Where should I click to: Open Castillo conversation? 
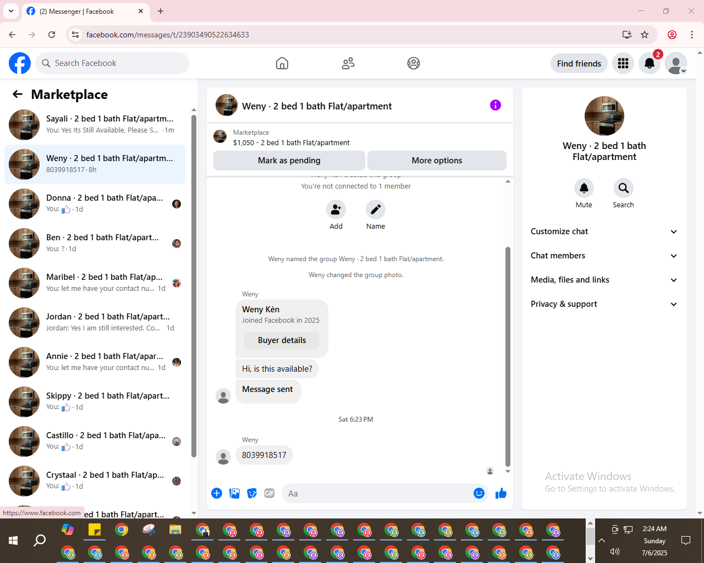(x=95, y=441)
